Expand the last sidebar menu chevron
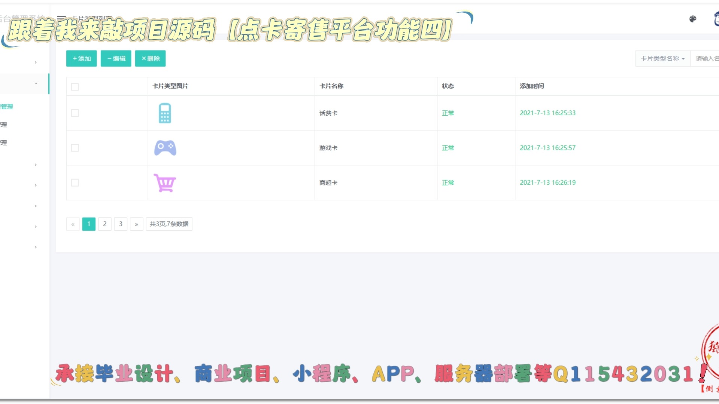The height and width of the screenshot is (404, 719). 36,247
